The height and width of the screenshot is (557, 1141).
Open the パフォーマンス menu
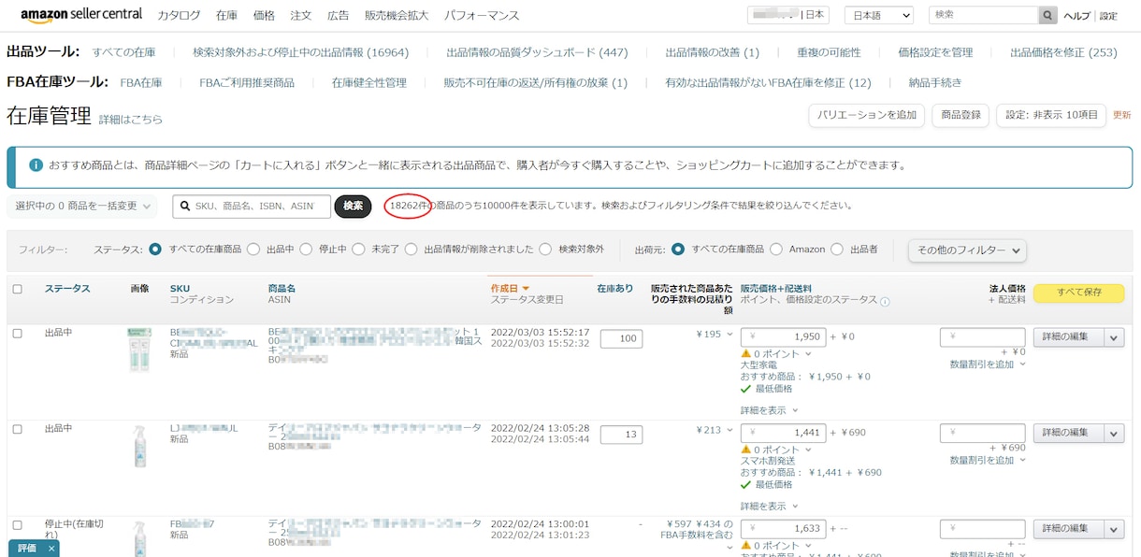[x=482, y=16]
